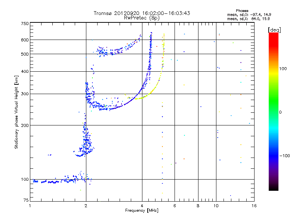
Task: Click the x-axis '8' tick label
Action: (198, 206)
